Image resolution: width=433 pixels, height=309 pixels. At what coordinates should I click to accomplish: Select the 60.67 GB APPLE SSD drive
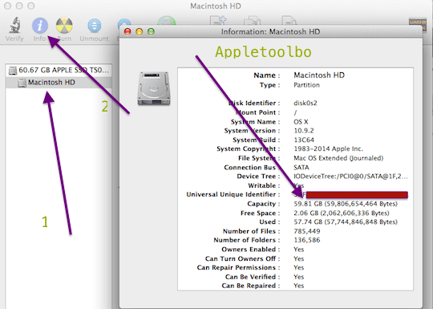[x=59, y=70]
